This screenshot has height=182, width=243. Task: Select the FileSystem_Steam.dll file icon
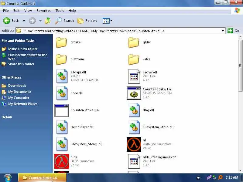pos(62,144)
